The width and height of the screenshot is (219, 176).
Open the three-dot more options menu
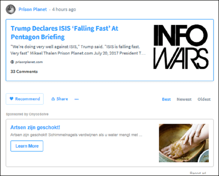pos(76,99)
